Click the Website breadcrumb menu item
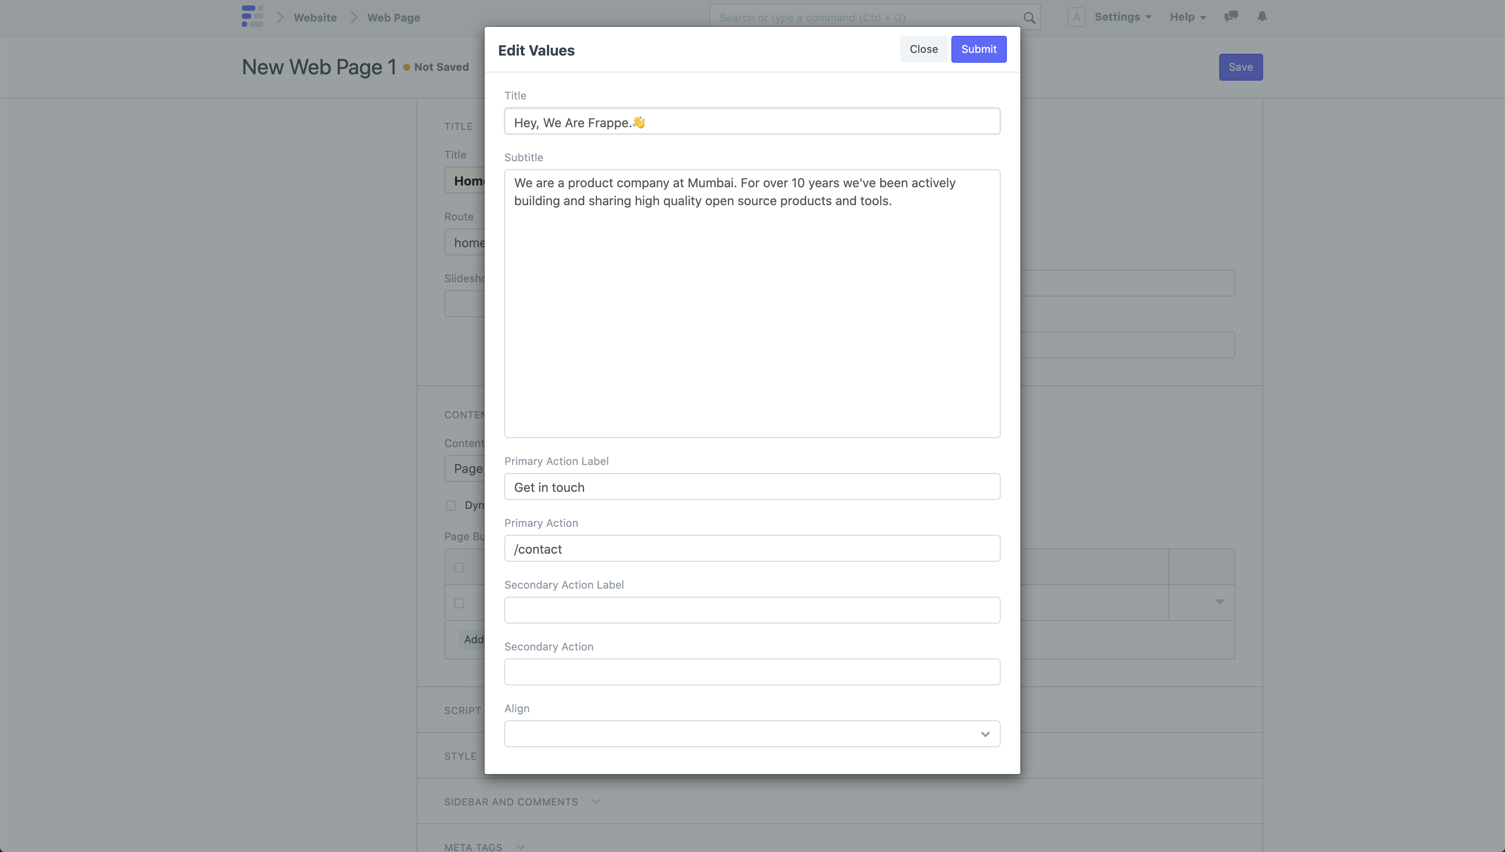1505x852 pixels. [x=314, y=17]
